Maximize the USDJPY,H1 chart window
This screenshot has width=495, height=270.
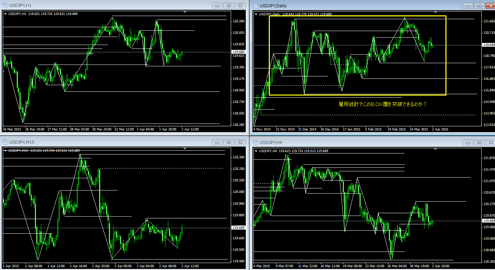(x=229, y=5)
